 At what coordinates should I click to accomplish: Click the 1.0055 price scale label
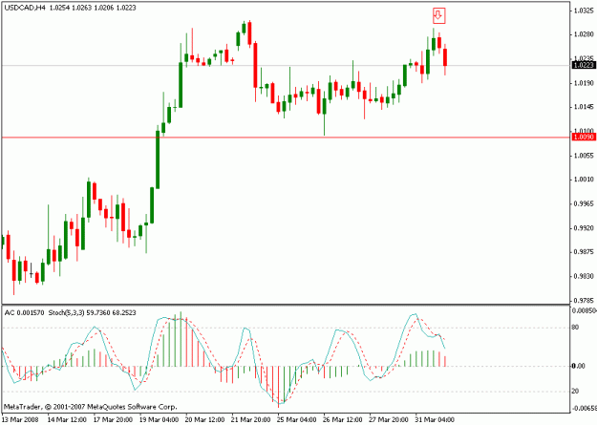[x=584, y=156]
